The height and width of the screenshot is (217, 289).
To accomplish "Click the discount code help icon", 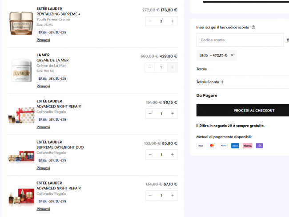I will (x=253, y=27).
